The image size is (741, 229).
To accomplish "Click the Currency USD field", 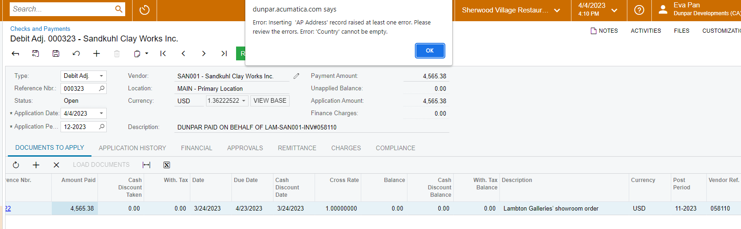I will (x=189, y=101).
